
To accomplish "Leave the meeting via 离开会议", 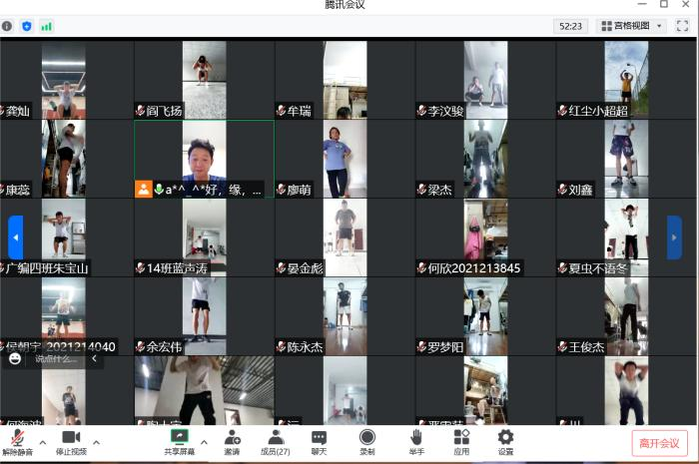I will 659,443.
